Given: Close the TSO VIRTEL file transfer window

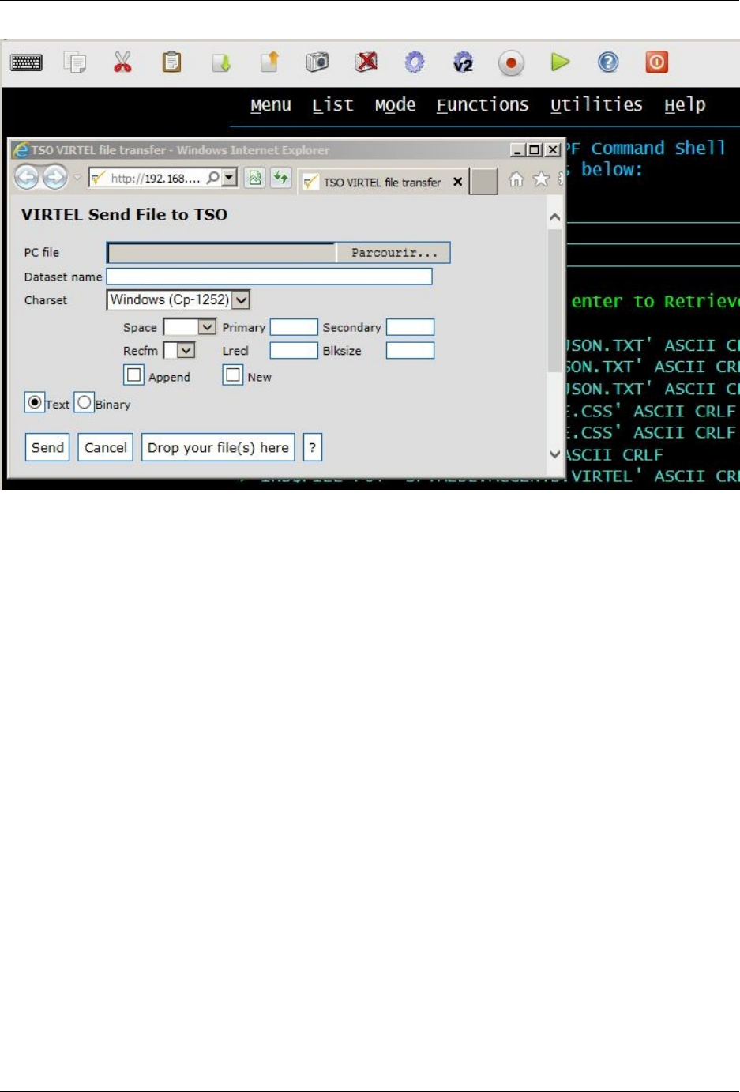Looking at the screenshot, I should (x=553, y=149).
